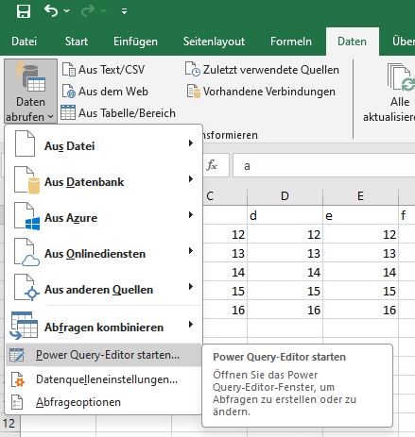
Task: Click Vorhandene Verbindungen document icon
Action: [194, 92]
